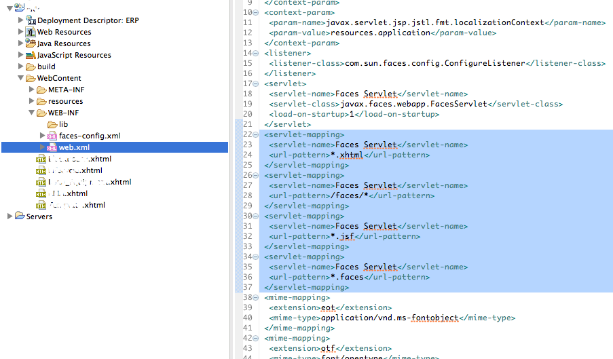Fold the listener block at line 14
This screenshot has height=359, width=613.
tap(256, 53)
